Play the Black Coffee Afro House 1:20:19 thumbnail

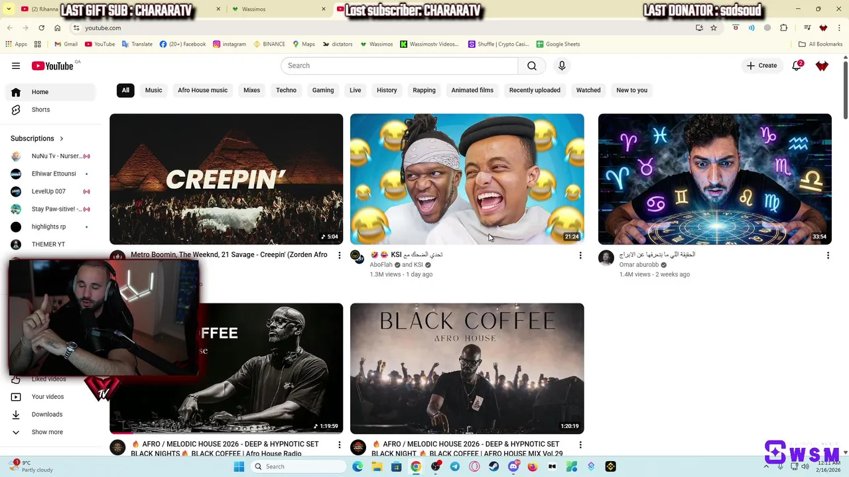467,368
